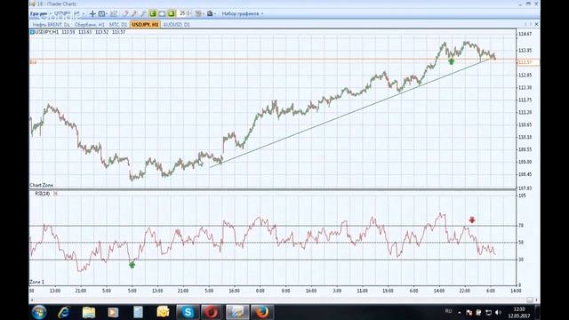The width and height of the screenshot is (569, 320).
Task: Open the H1 timeframe dropdown
Action: (x=79, y=13)
